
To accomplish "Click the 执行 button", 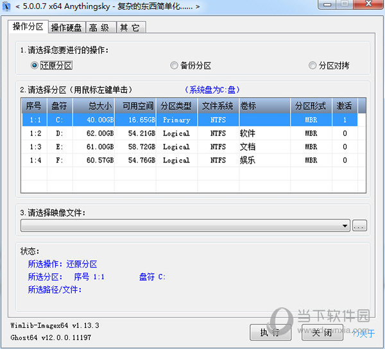I will point(270,332).
